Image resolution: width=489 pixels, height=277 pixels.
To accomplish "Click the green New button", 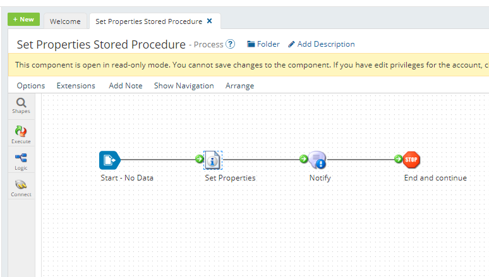I will pos(23,20).
